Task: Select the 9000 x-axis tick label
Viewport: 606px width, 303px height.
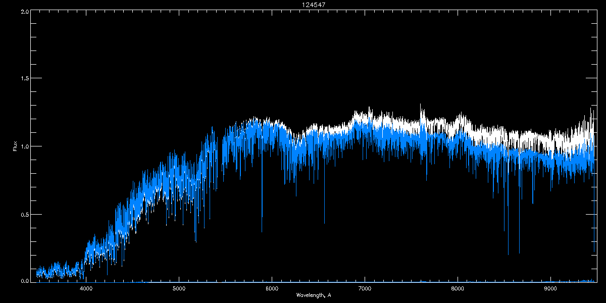Action: [x=550, y=289]
